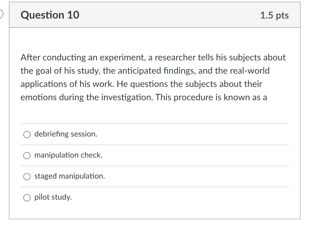Click the 'Question 10' heading
The image size is (325, 242).
tap(50, 15)
